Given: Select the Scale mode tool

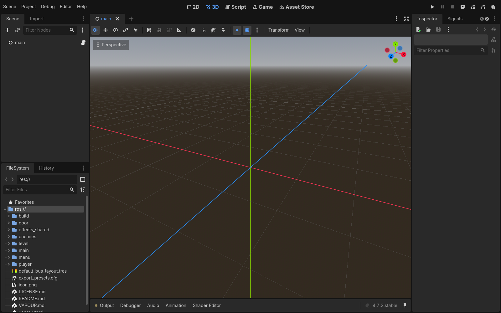Looking at the screenshot, I should [126, 30].
